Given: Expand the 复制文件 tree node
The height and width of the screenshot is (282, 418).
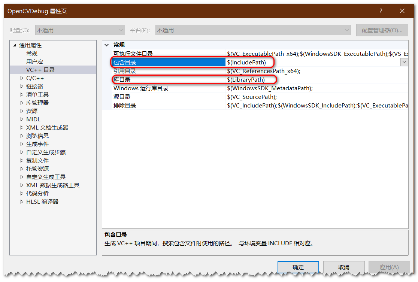Looking at the screenshot, I should 22,161.
